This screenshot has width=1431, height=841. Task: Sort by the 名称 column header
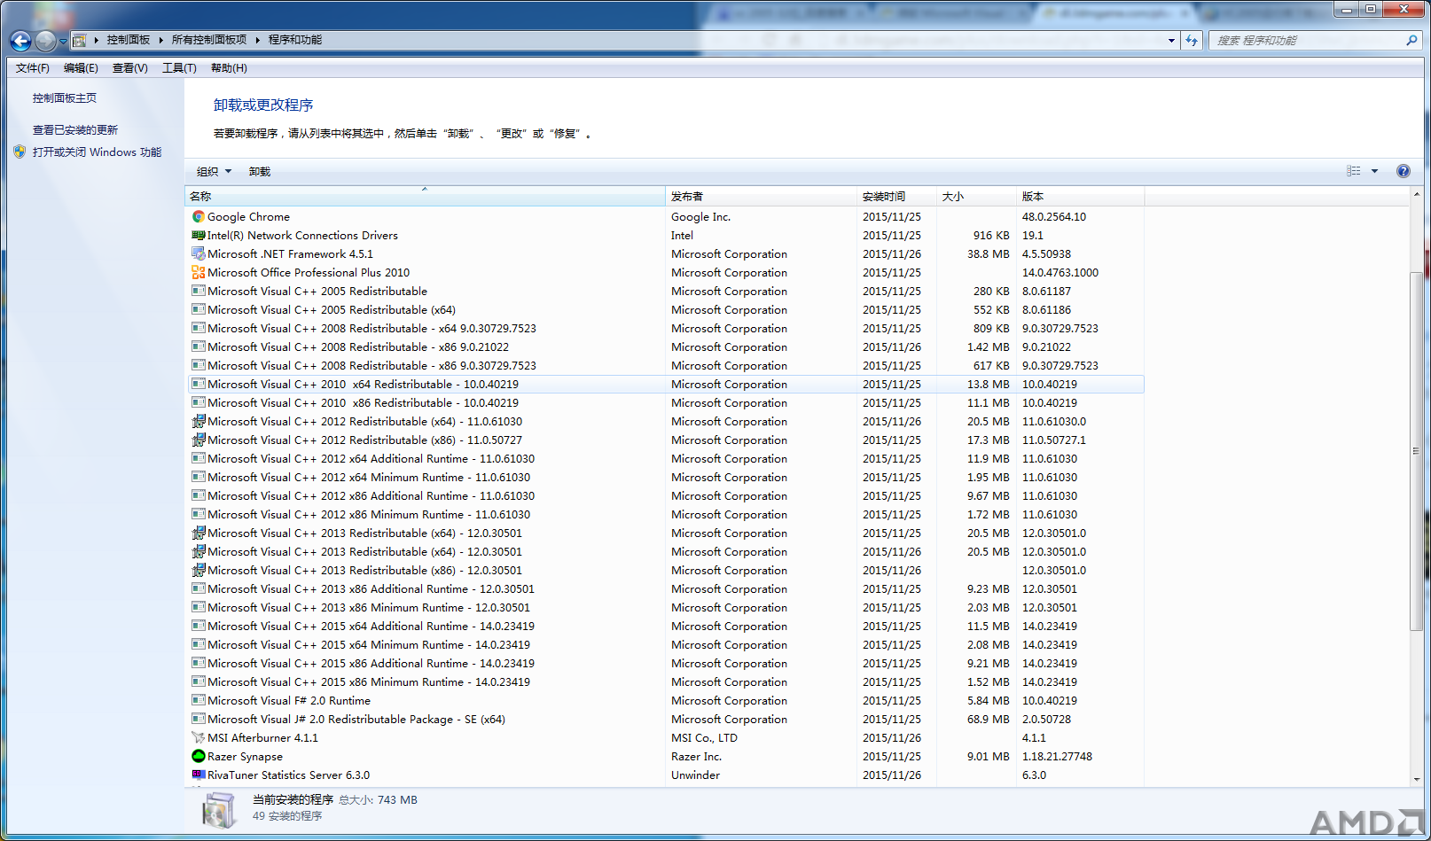click(425, 197)
